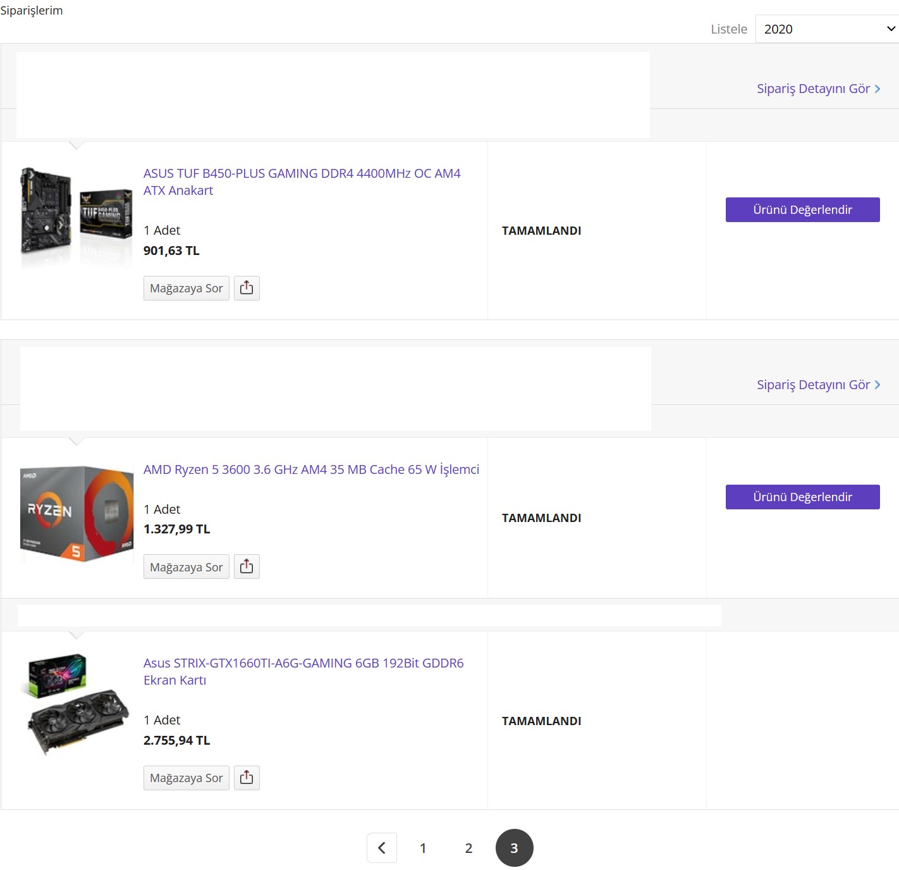Rate the ASUS TUF motherboard with Ürünü Değerlendir
899x870 pixels.
point(802,210)
